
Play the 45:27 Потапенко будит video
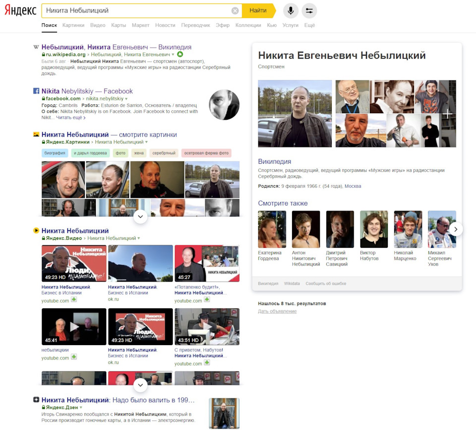pyautogui.click(x=206, y=263)
